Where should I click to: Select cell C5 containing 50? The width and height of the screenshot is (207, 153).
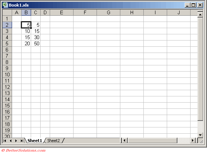coord(35,43)
